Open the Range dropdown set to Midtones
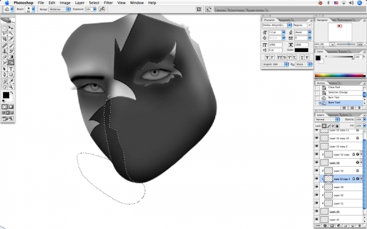The height and width of the screenshot is (229, 367). 59,9
